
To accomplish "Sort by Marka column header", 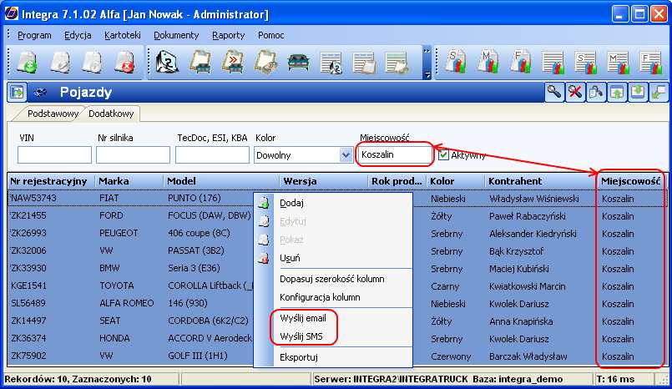I will (129, 181).
